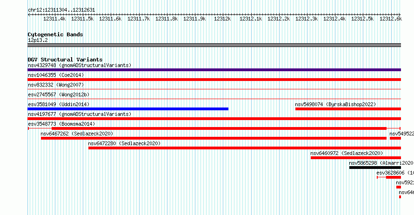This screenshot has height=215, width=414.
Task: Click the nsv6467262 (Sedlazeck2020) label
Action: point(77,134)
